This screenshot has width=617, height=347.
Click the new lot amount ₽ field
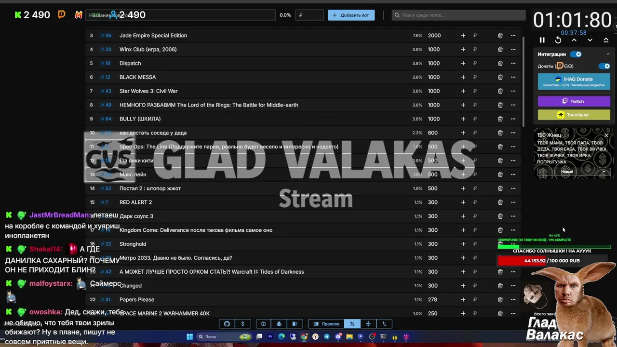click(309, 15)
